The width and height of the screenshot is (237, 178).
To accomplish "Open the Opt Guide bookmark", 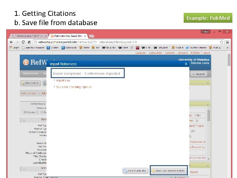I will (x=69, y=48).
